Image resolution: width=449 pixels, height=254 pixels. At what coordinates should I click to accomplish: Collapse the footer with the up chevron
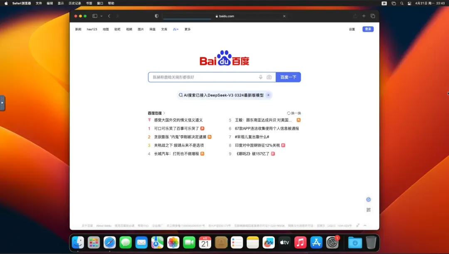pos(365,226)
